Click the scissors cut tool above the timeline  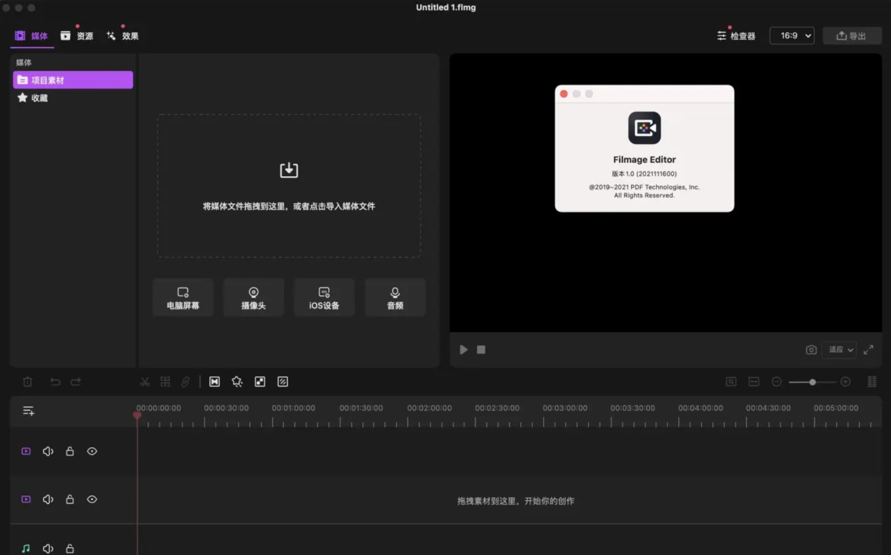144,382
